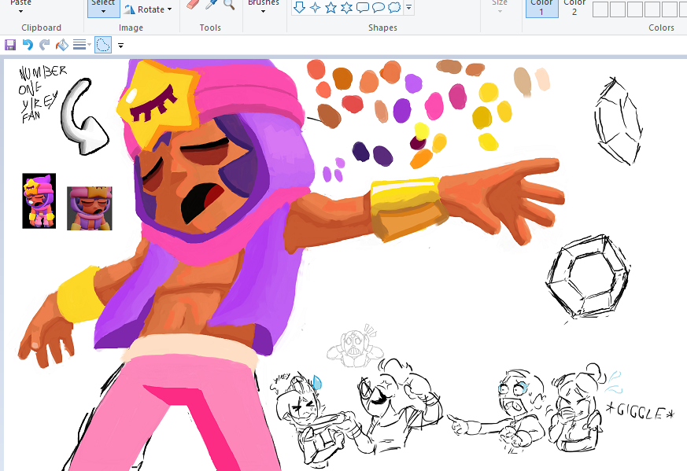Viewport: 687px width, 471px height.
Task: Pick the Eraser tool
Action: [x=193, y=5]
